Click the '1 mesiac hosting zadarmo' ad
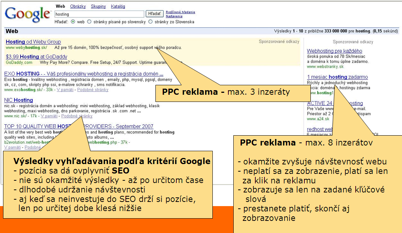Image resolution: width=402 pixels, height=233 pixels. pyautogui.click(x=337, y=77)
